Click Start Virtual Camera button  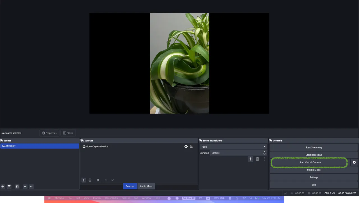pyautogui.click(x=310, y=162)
